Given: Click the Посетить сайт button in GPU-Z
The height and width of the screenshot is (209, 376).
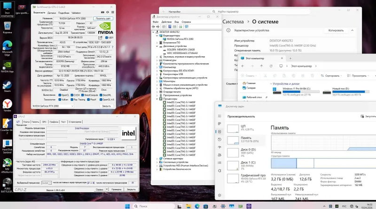Looking at the screenshot, I should tap(103, 18).
